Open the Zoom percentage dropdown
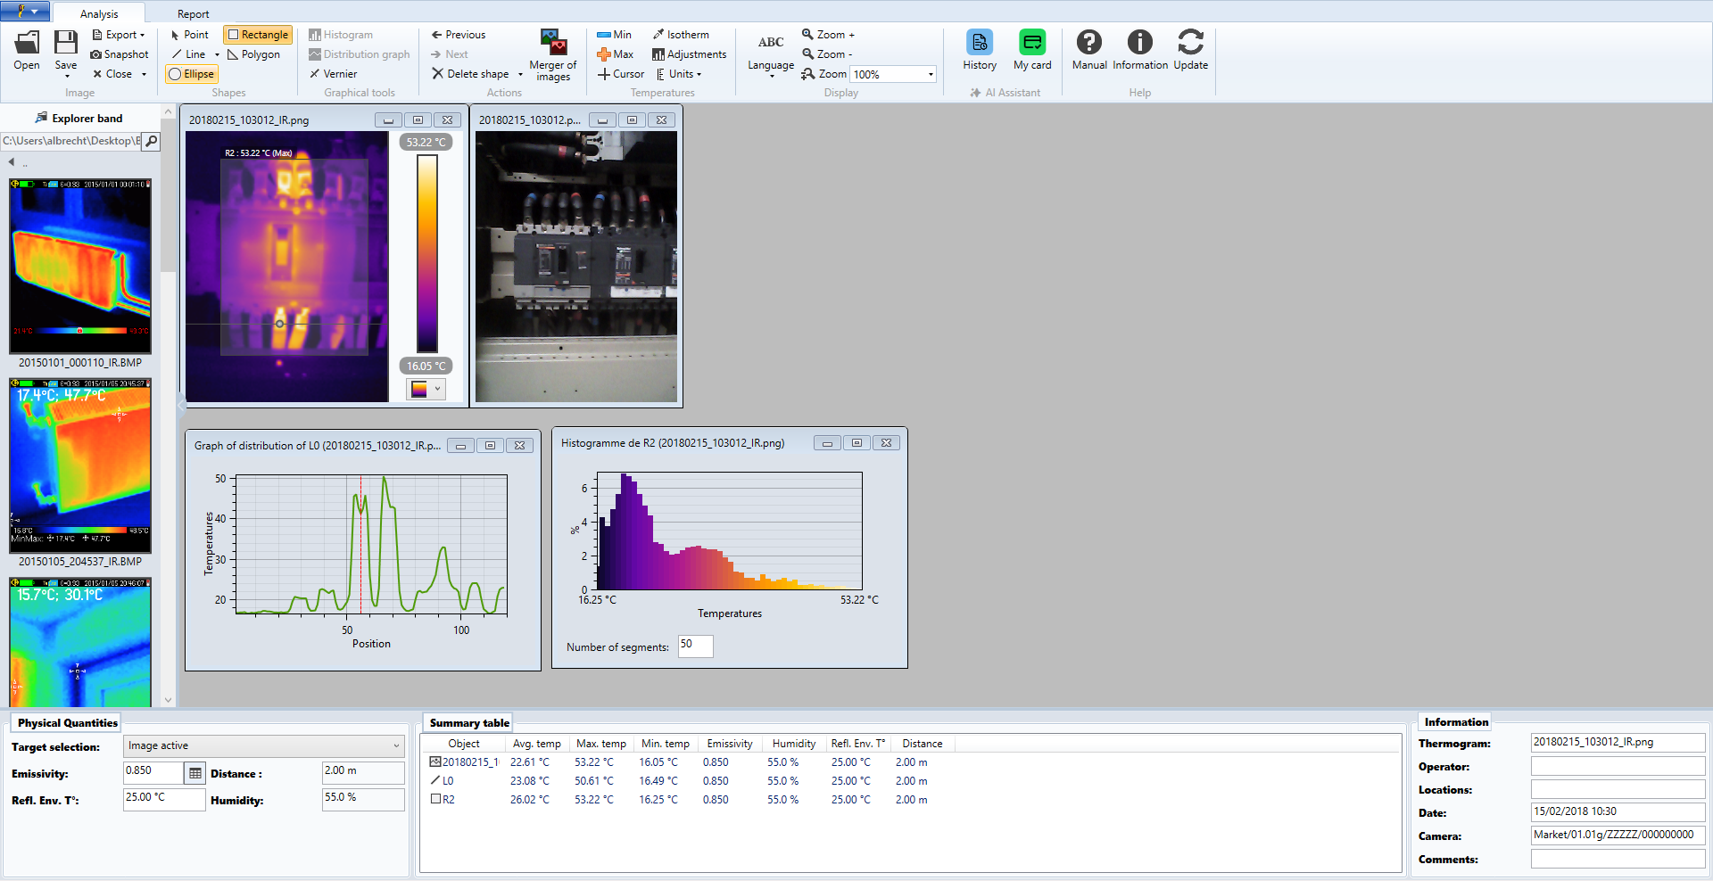 pos(931,74)
